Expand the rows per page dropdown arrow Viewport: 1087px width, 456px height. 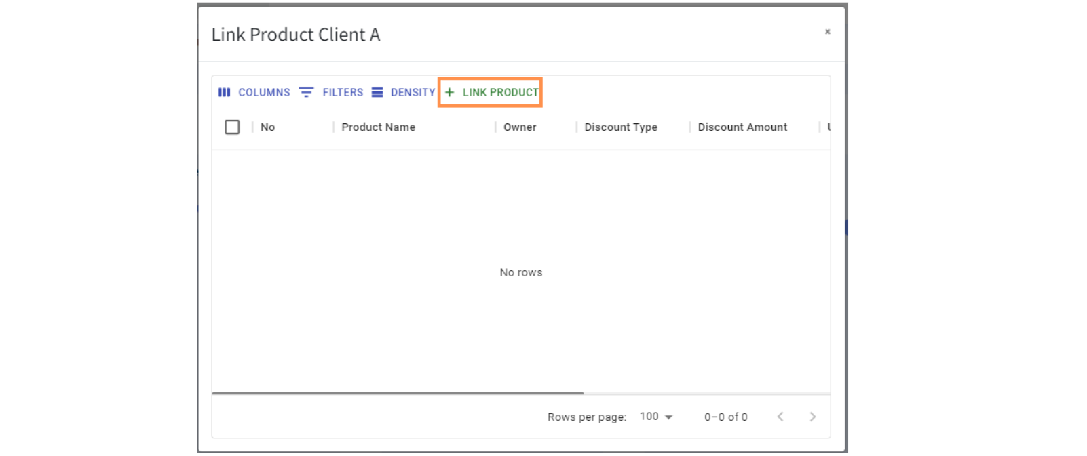pos(668,417)
